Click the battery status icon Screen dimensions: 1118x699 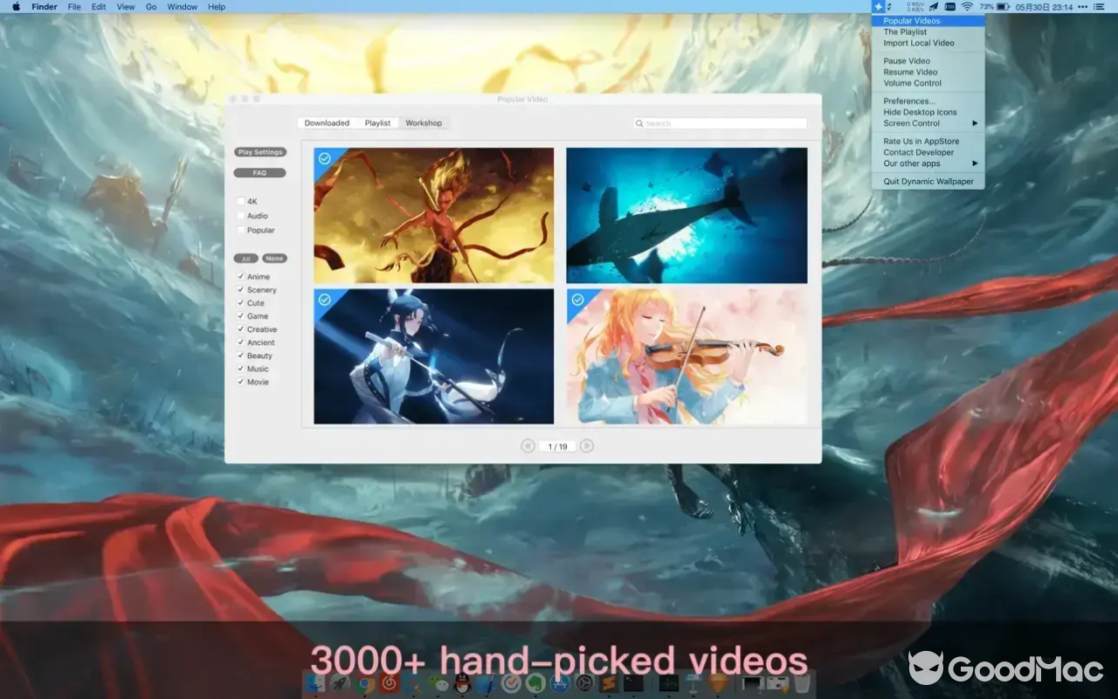pyautogui.click(x=1003, y=7)
